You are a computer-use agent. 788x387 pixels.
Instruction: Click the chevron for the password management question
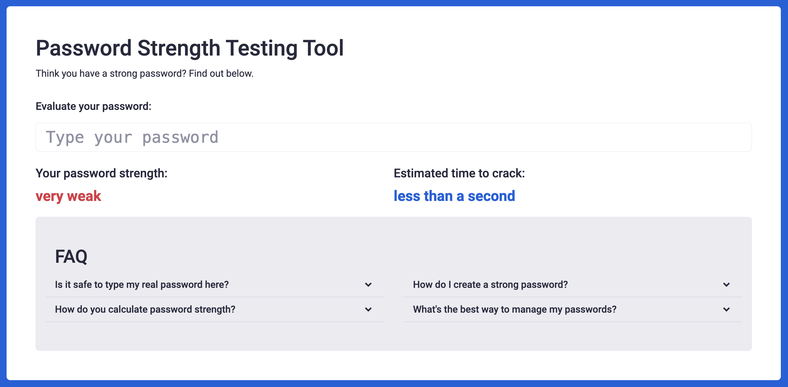coord(726,309)
